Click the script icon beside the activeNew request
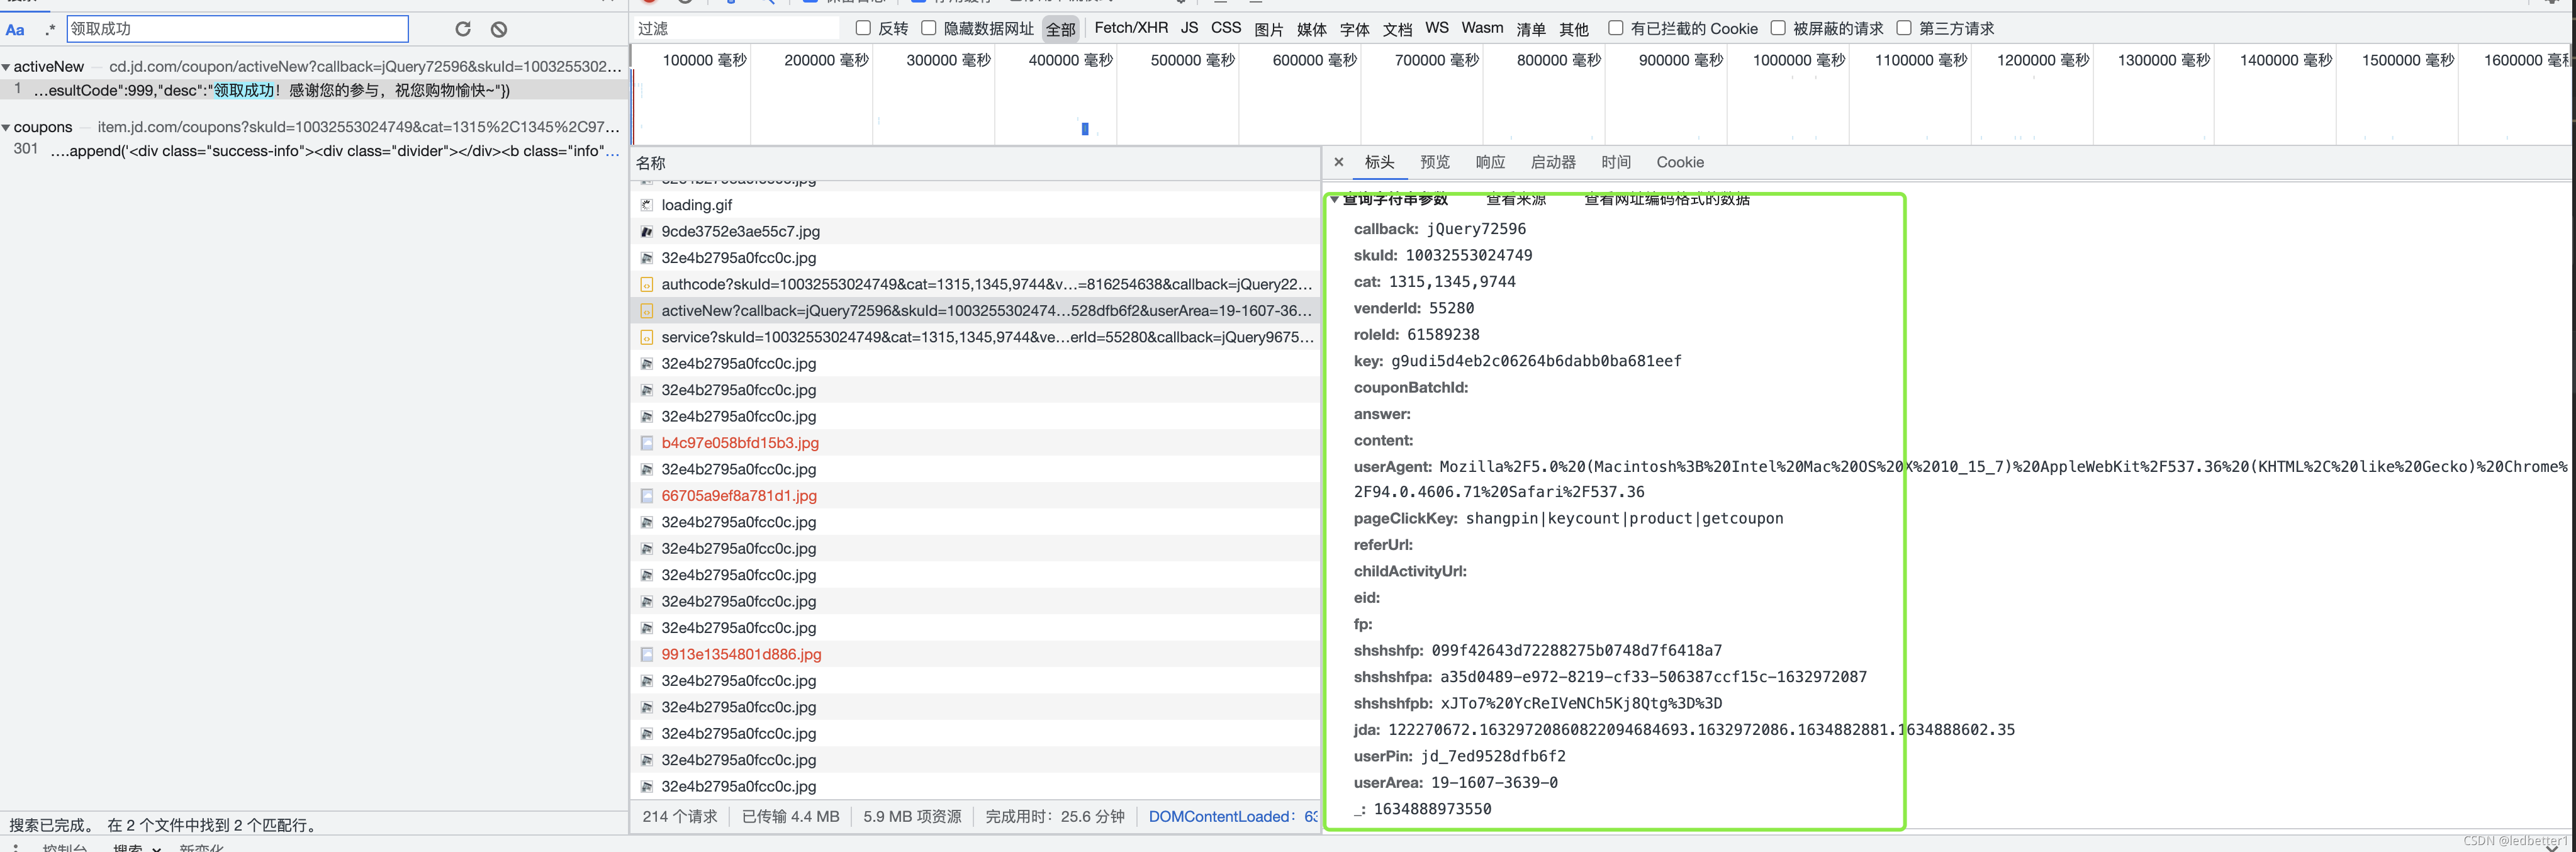 [x=647, y=311]
